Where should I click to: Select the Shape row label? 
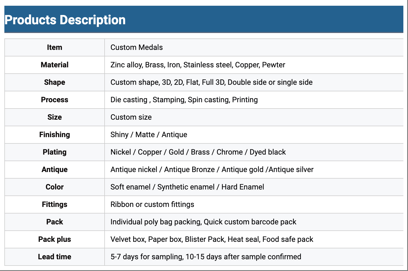[55, 82]
